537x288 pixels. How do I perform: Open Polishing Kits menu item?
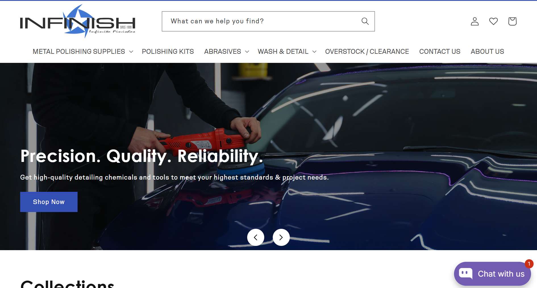tap(168, 52)
